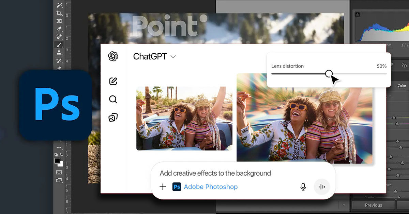Start voice mode with the waveform button
This screenshot has width=409, height=214.
tap(322, 187)
